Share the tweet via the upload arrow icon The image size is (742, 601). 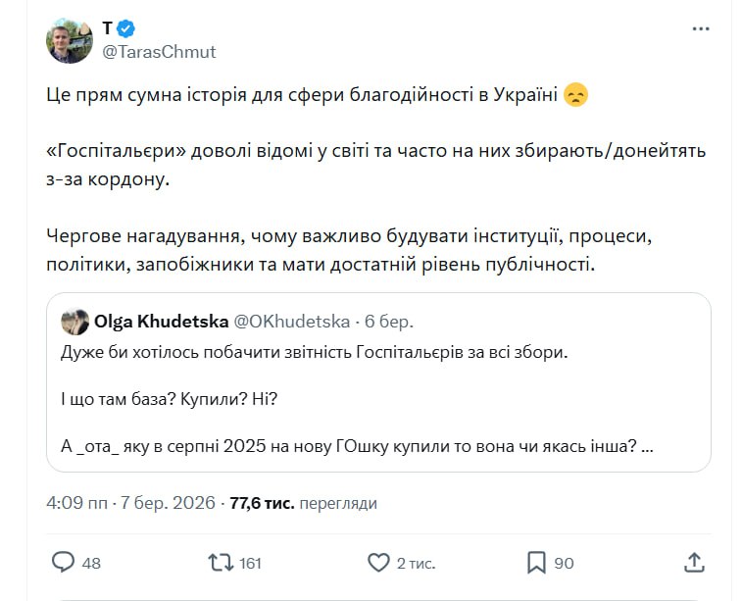click(x=694, y=562)
